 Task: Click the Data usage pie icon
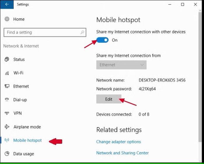click(x=7, y=154)
